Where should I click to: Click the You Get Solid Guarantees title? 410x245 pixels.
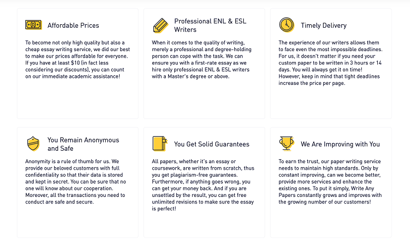(211, 144)
